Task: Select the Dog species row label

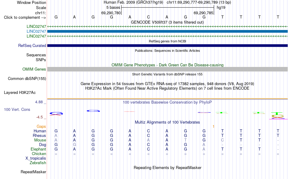Action: click(42, 145)
